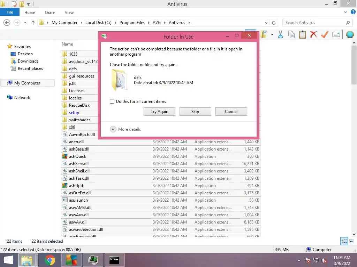Viewport: 357px width, 267px height.
Task: Click the Help question mark icon
Action: 353,12
